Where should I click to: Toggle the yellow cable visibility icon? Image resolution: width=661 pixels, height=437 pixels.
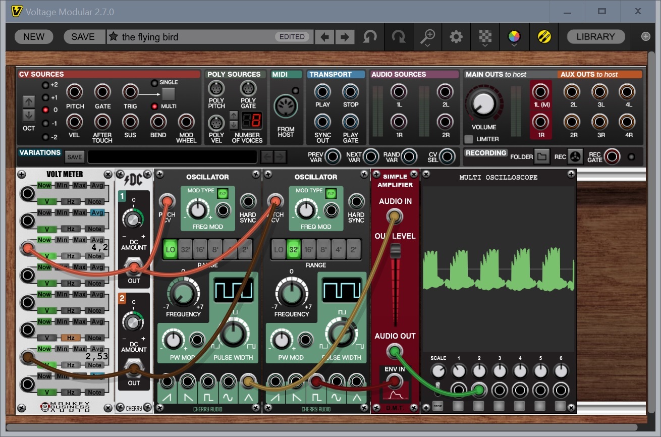pyautogui.click(x=544, y=37)
